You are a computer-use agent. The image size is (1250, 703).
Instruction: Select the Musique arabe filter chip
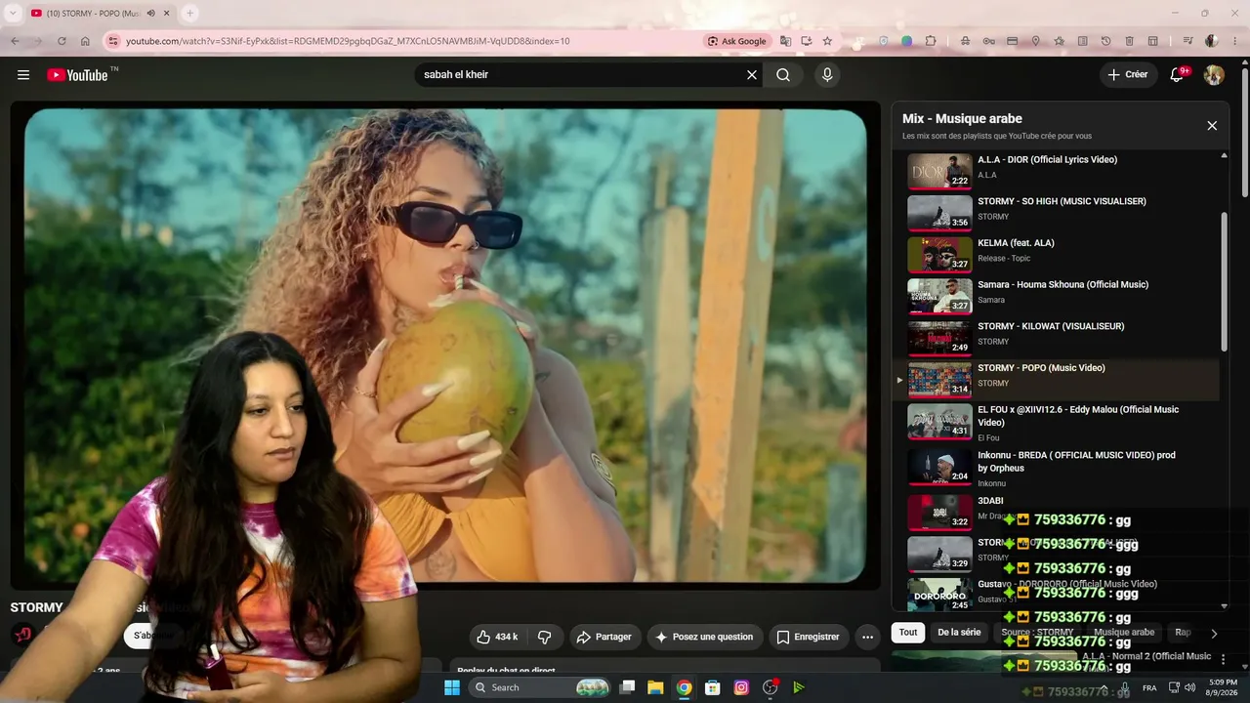coord(1124,633)
